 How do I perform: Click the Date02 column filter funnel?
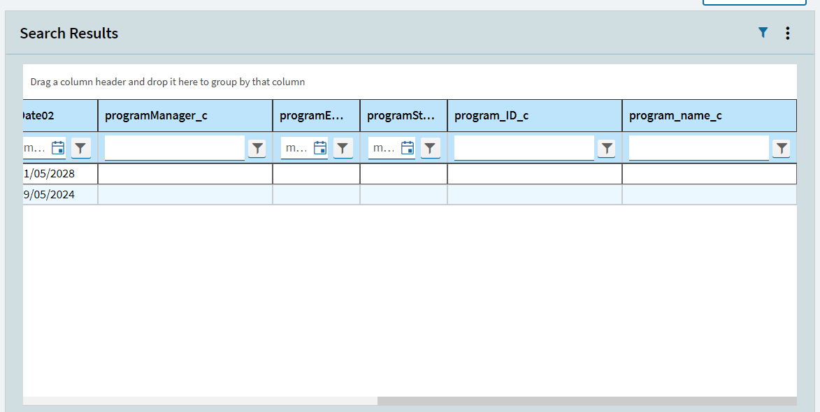click(x=80, y=148)
